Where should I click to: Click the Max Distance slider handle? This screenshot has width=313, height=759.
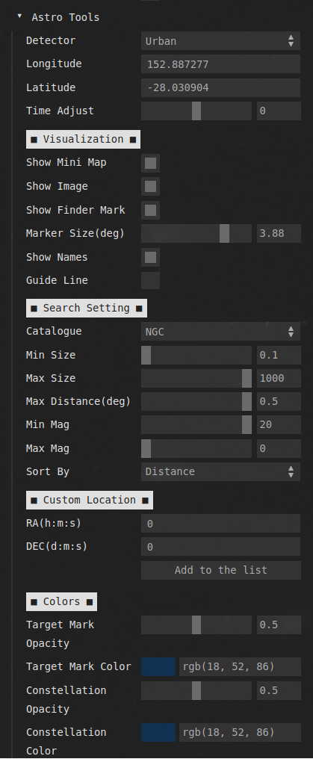pos(247,402)
